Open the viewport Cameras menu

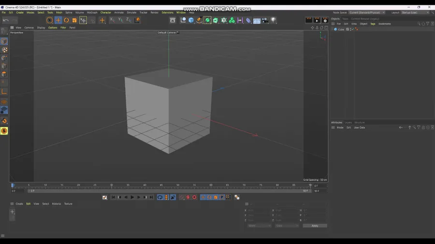point(29,27)
